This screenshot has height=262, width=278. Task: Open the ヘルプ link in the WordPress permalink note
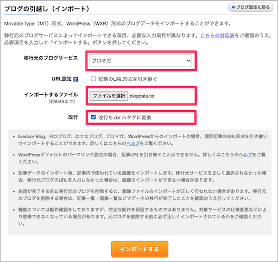[x=246, y=155]
